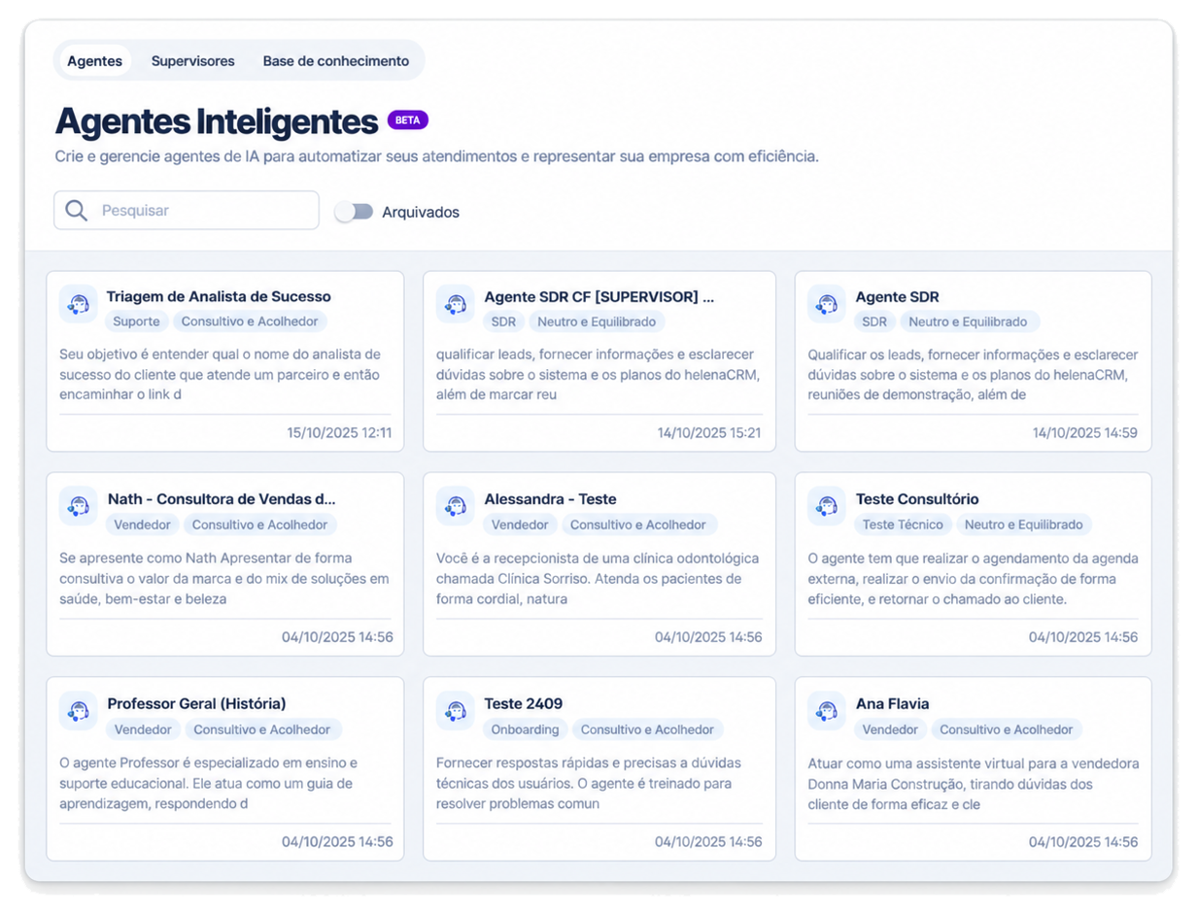Click the Pesquisar search field

point(187,210)
